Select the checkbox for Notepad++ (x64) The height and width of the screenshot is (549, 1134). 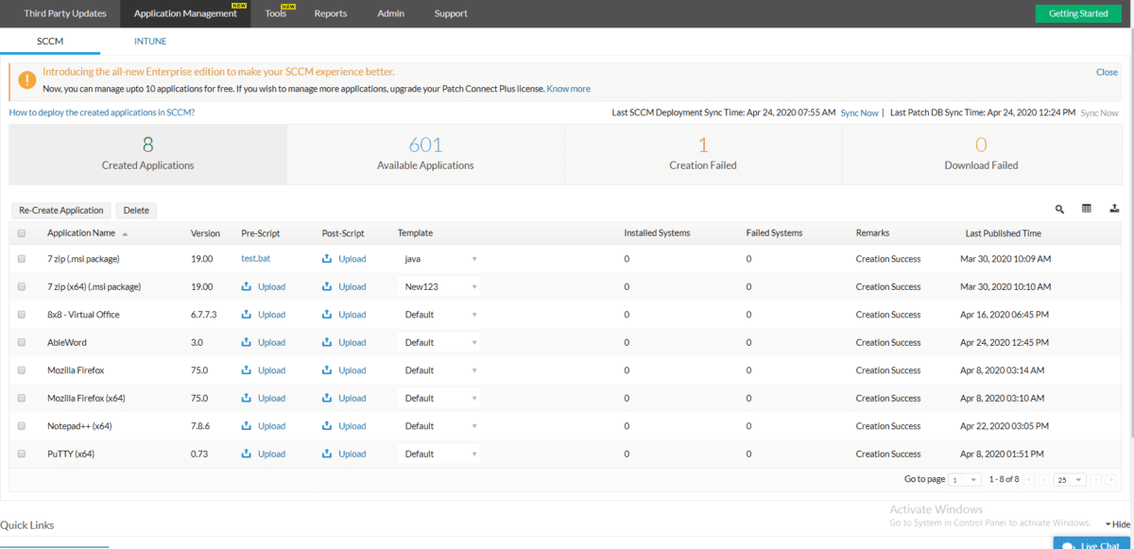(21, 425)
